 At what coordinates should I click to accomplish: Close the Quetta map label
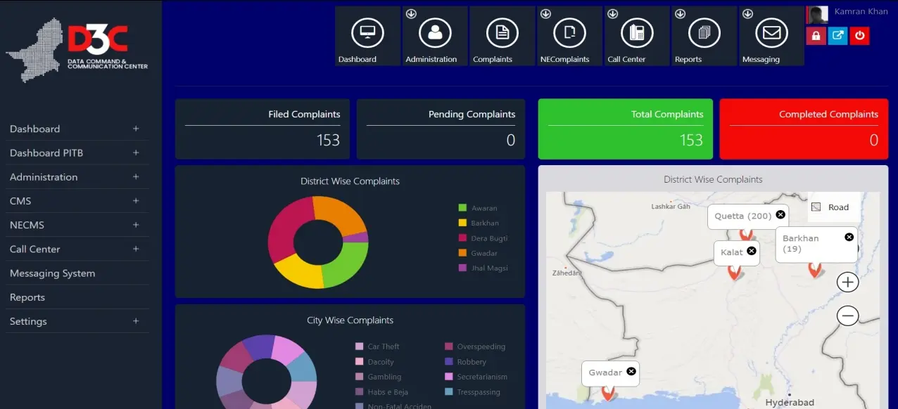780,215
